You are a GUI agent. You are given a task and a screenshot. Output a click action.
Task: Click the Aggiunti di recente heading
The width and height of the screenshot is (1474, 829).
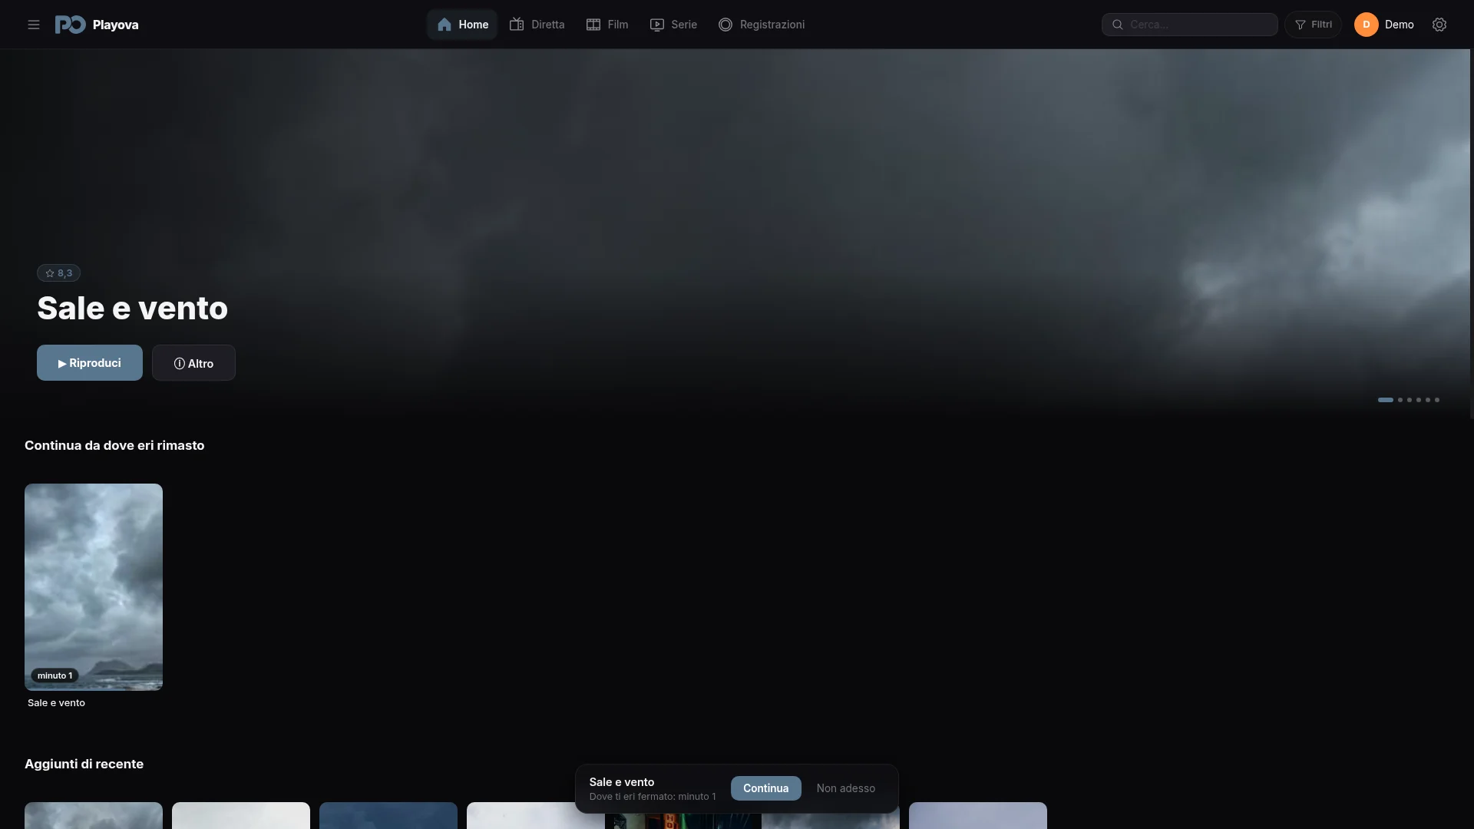(x=84, y=764)
